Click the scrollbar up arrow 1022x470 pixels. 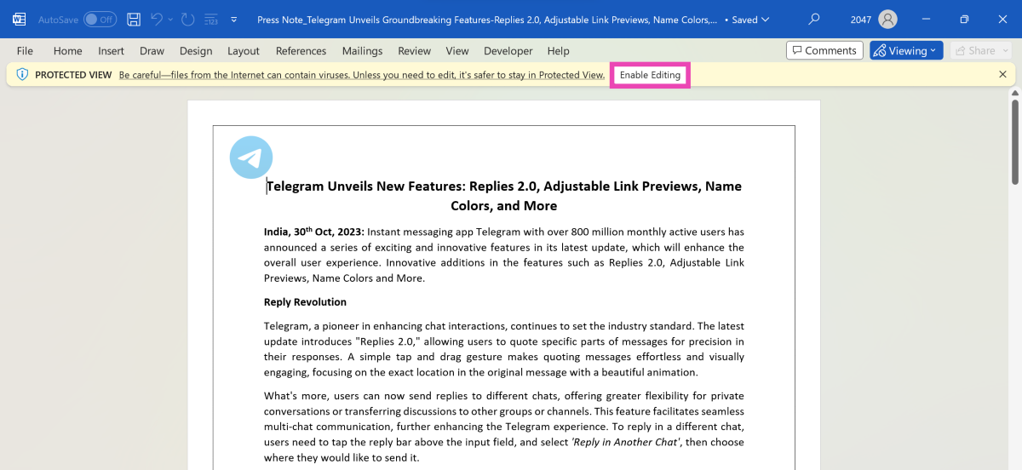pyautogui.click(x=1015, y=91)
